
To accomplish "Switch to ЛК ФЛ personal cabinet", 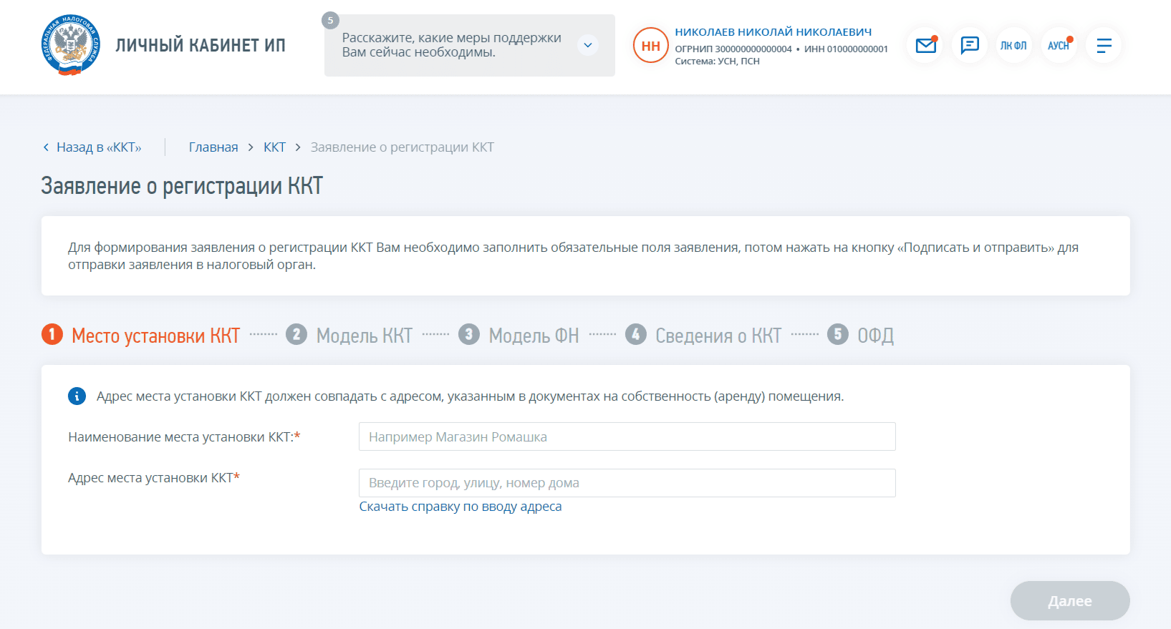I will (x=1013, y=45).
